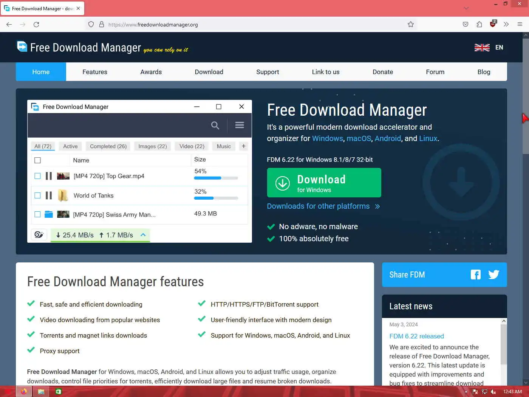Click the folder icon next to Swiss Army Man
Screen dimensions: 529x397
click(49, 214)
